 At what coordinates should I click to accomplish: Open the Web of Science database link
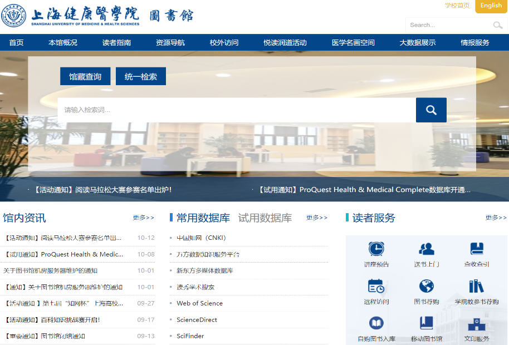click(x=199, y=303)
